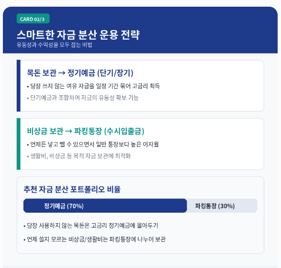
Task: Click the 정기예금 (70%) bar segment
Action: coord(105,206)
